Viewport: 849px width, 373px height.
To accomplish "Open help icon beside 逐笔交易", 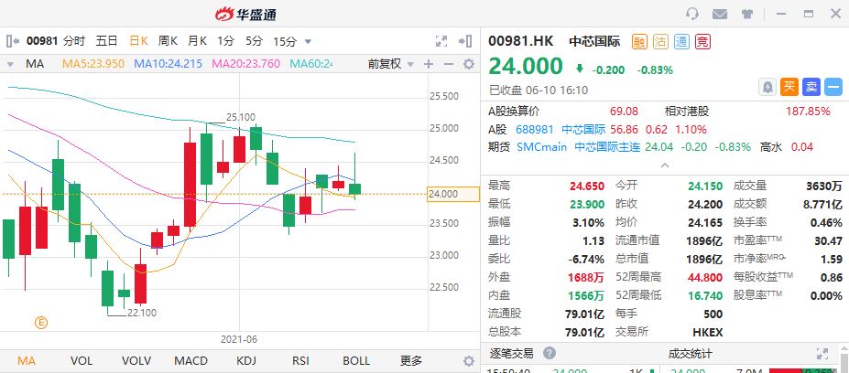I will [549, 354].
